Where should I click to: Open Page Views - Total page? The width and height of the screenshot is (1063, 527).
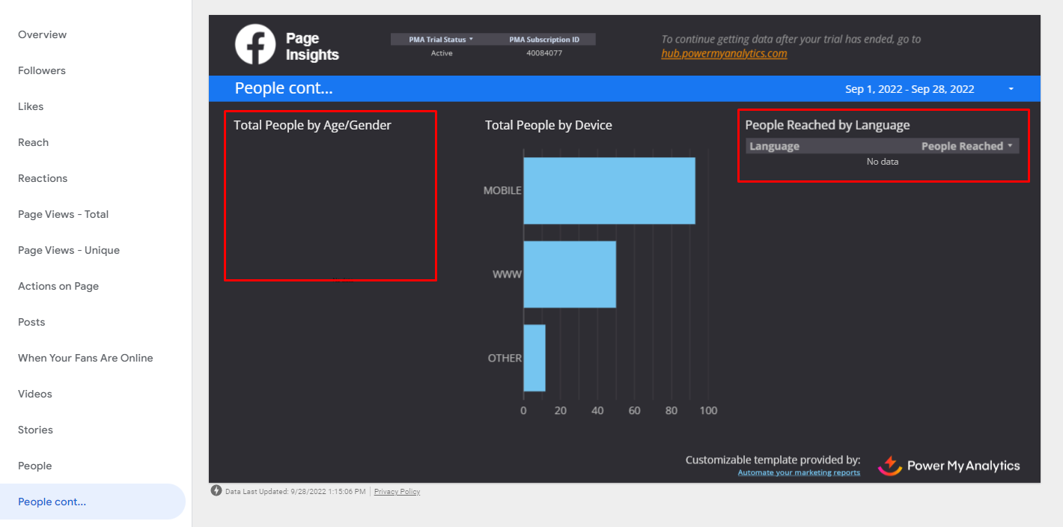click(x=64, y=214)
